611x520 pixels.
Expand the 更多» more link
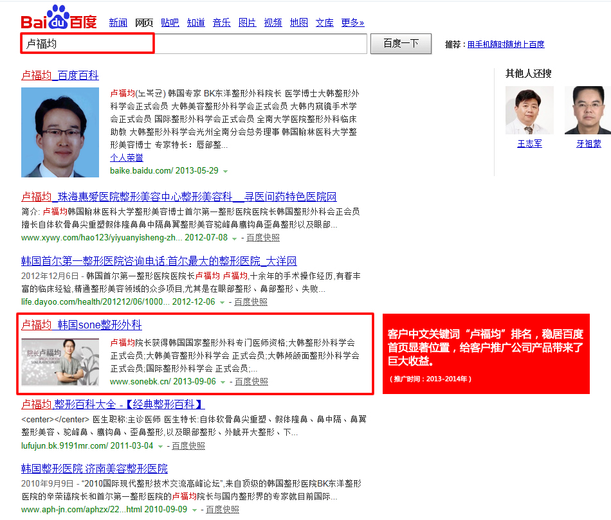(352, 22)
